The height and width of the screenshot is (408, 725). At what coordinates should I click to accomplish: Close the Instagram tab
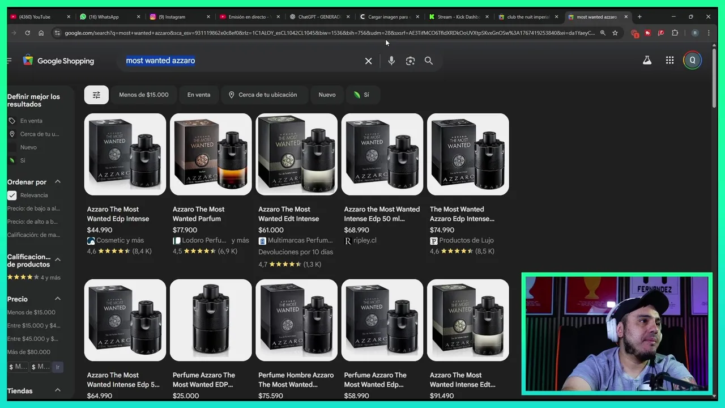pyautogui.click(x=208, y=17)
